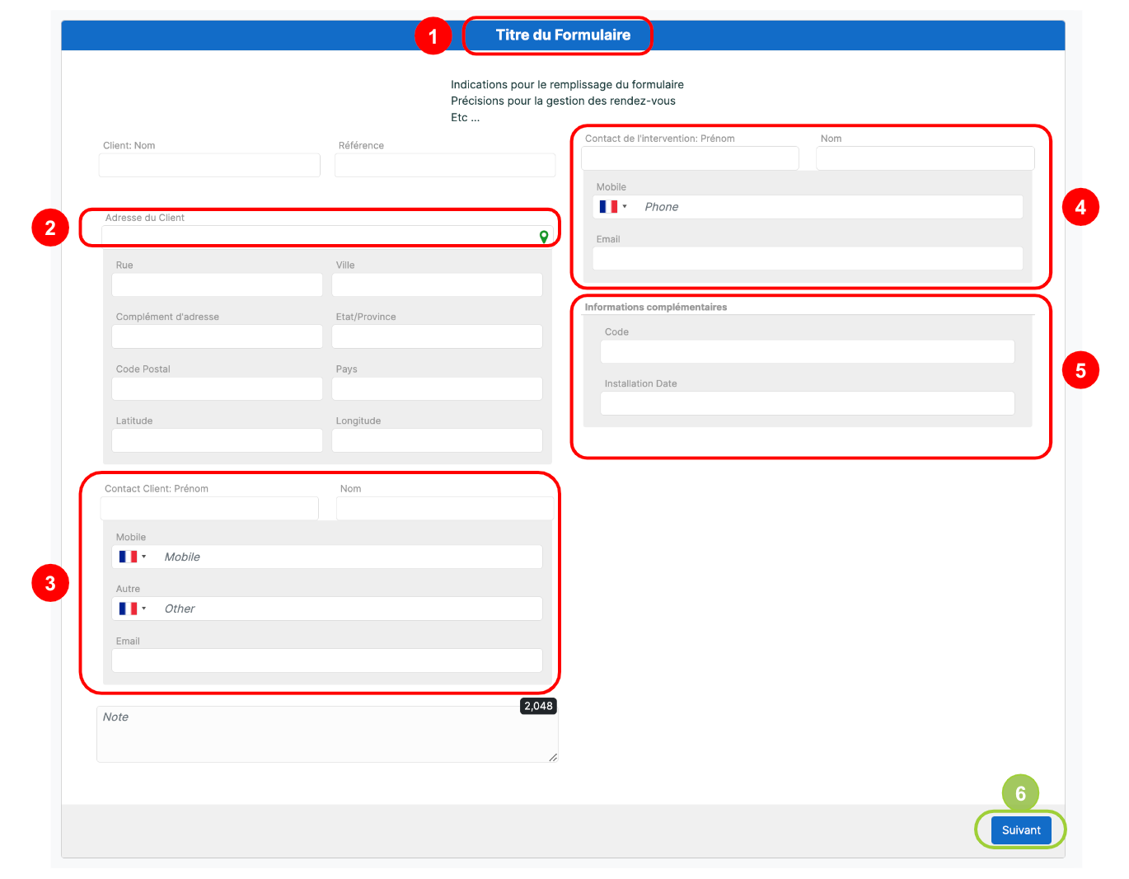The width and height of the screenshot is (1129, 879).
Task: Click the green map pin in Adresse du Client
Action: click(543, 237)
